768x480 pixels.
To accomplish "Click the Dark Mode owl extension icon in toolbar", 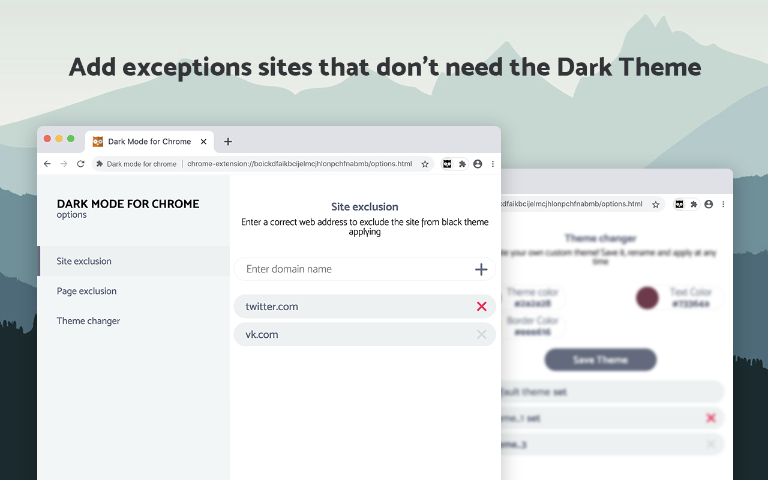I will (x=446, y=163).
